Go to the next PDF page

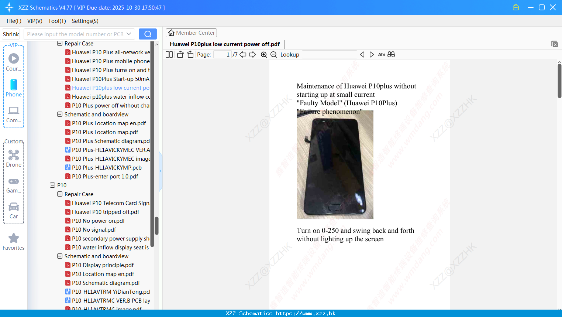pos(252,55)
